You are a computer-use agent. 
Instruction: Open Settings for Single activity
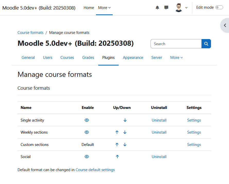tap(194, 120)
